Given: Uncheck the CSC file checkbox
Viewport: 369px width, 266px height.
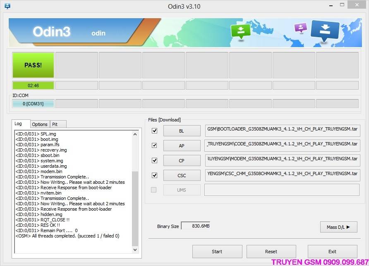Looking at the screenshot, I should pyautogui.click(x=154, y=175).
